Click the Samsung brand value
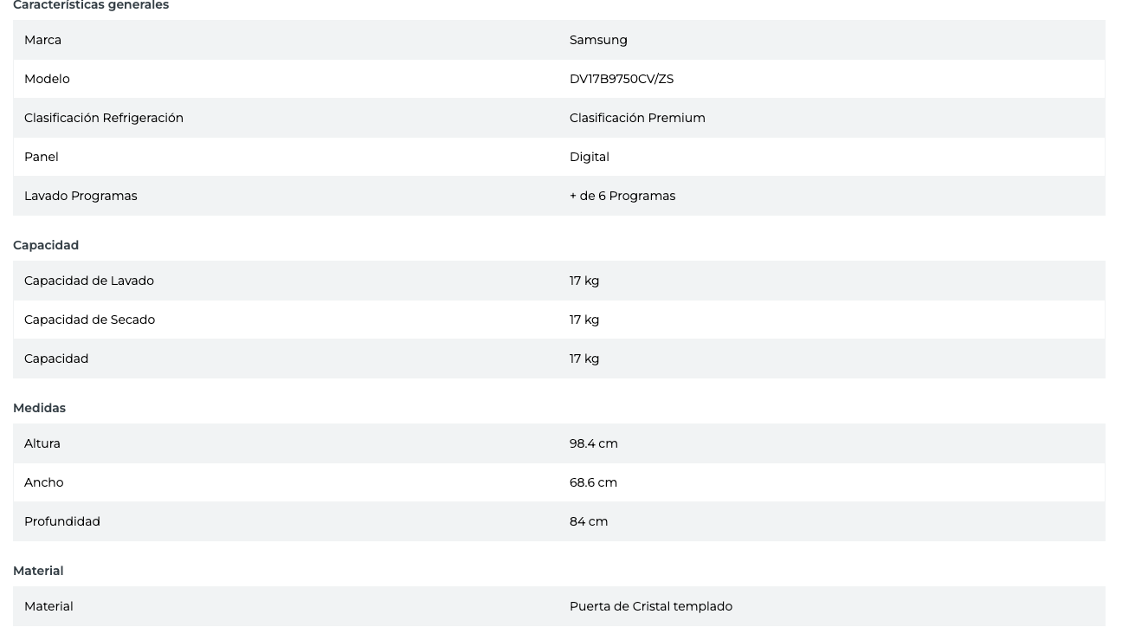 [598, 40]
